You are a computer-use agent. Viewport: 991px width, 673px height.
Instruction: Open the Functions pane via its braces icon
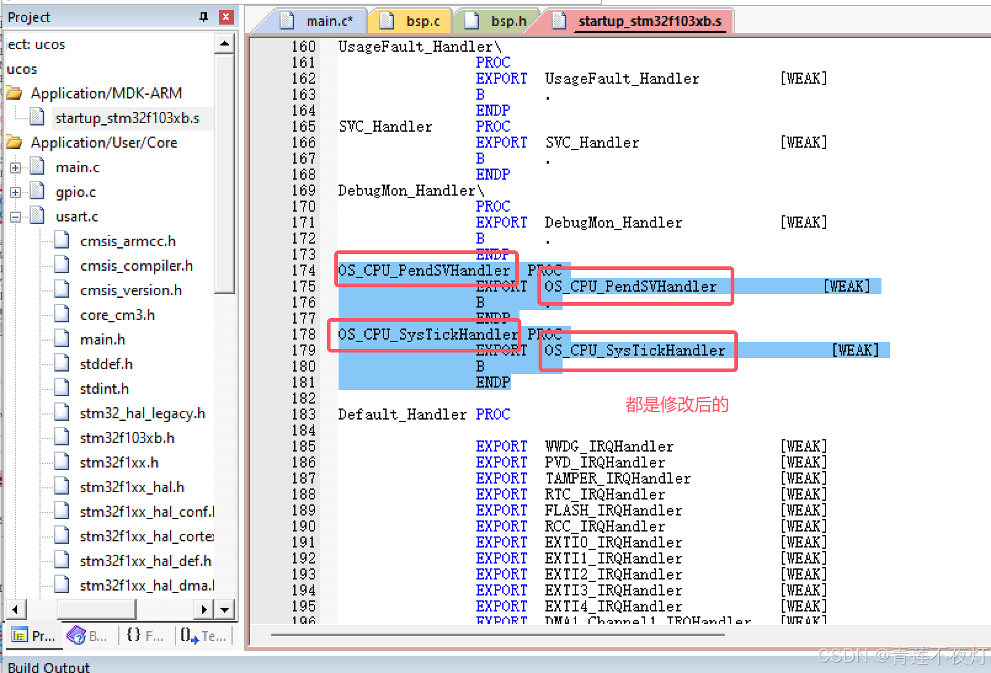(133, 635)
